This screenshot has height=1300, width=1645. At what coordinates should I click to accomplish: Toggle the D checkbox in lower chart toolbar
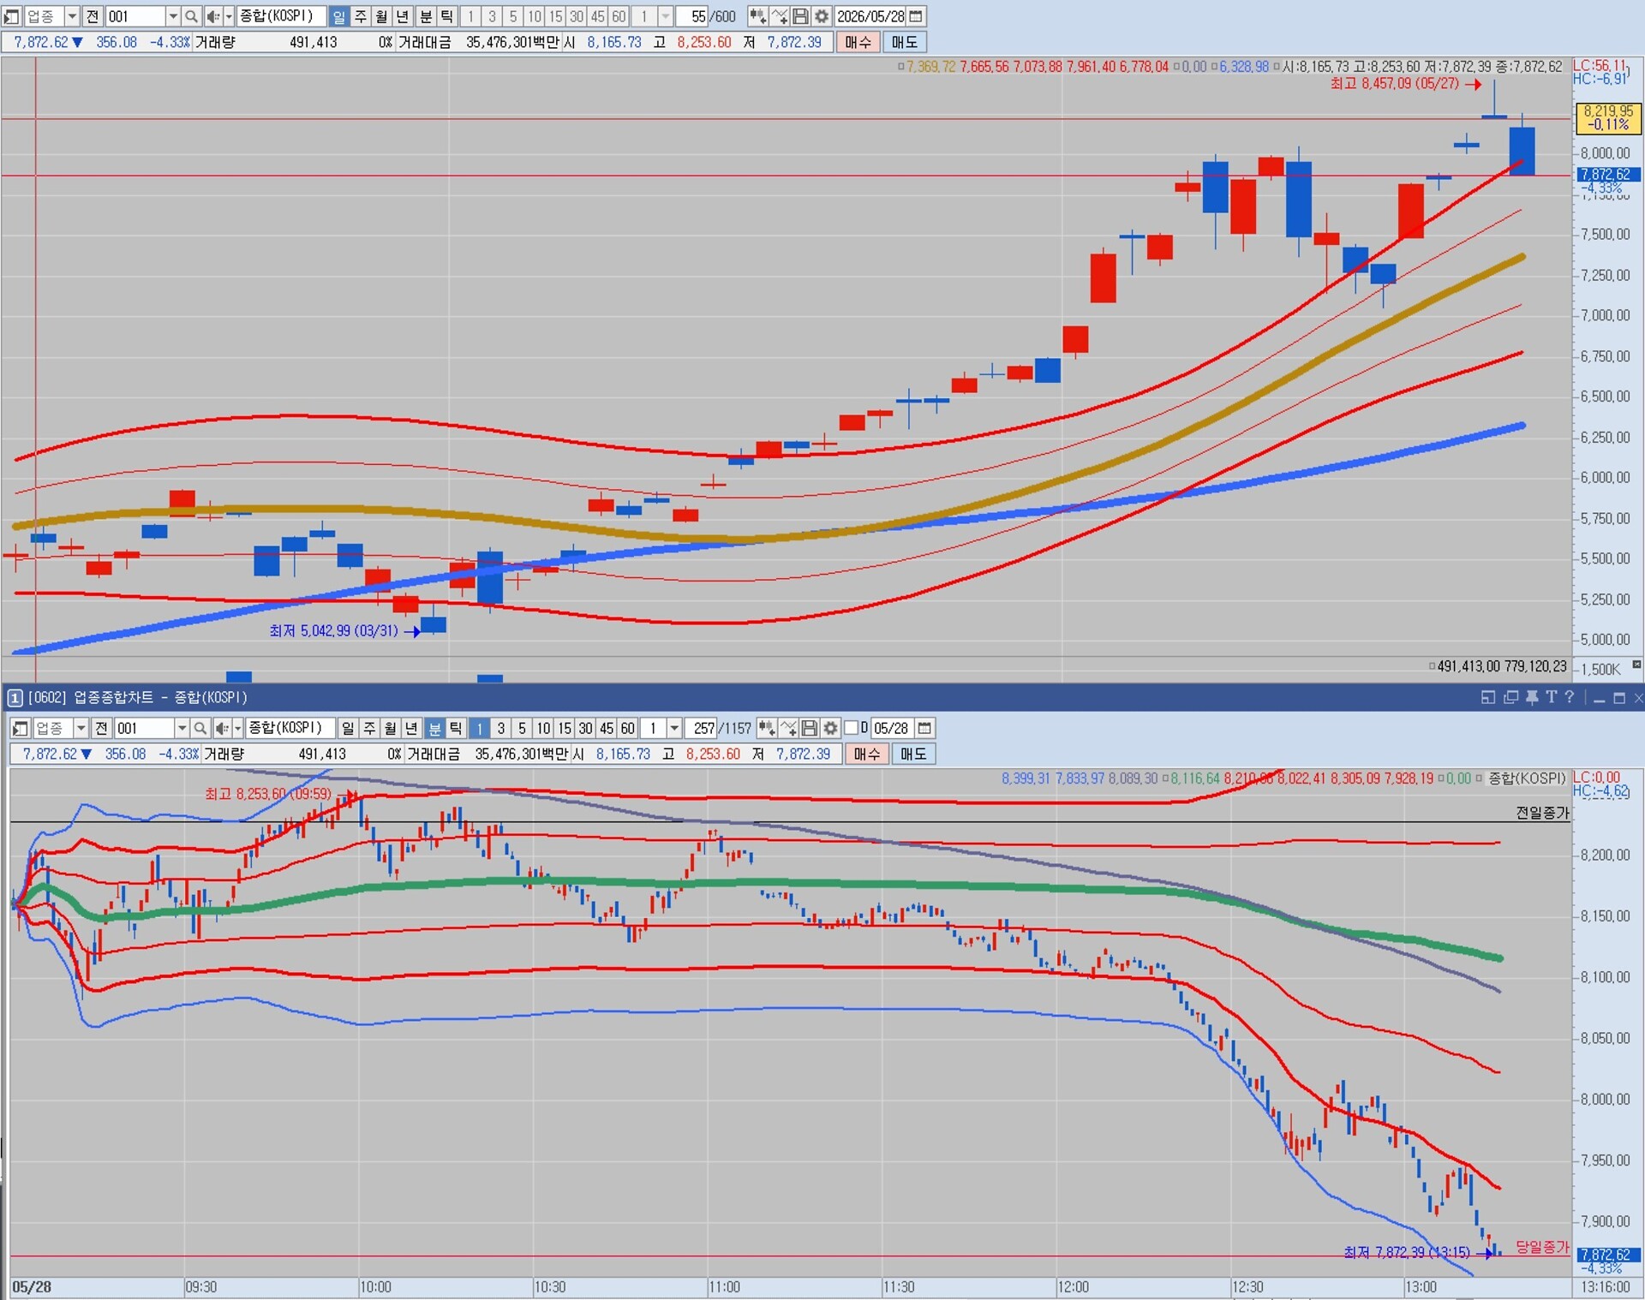pos(851,728)
